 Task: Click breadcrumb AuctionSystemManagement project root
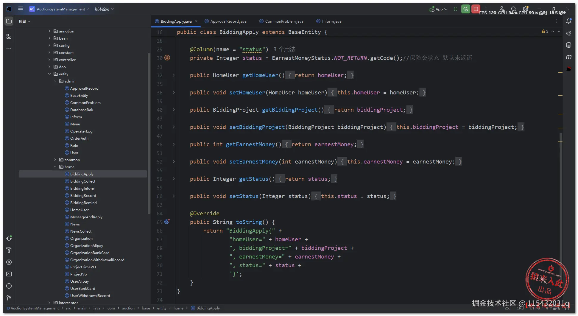(x=33, y=308)
